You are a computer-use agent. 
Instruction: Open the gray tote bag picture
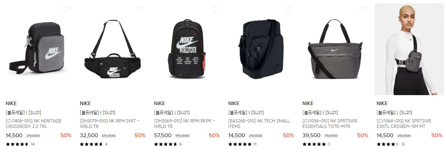335,49
